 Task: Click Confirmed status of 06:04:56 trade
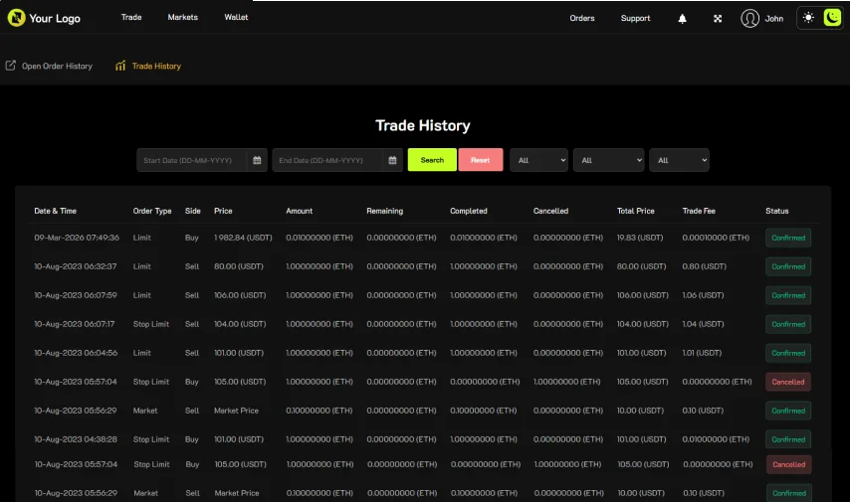click(x=788, y=353)
